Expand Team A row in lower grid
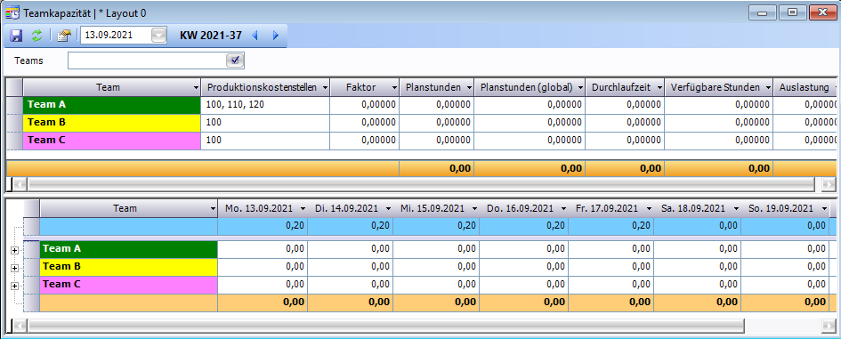Screen dimensions: 841x339 14,251
